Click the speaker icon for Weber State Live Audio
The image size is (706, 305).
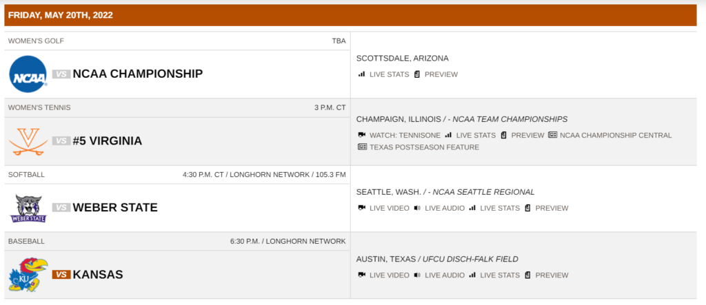tap(417, 208)
